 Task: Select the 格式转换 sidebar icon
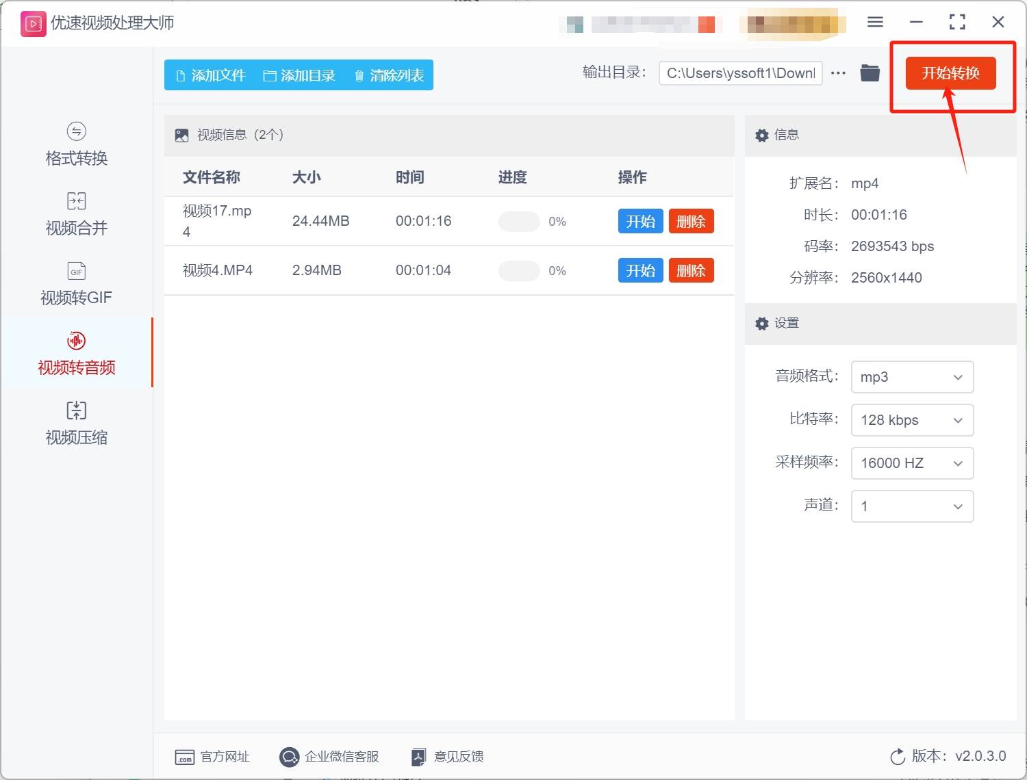click(x=75, y=132)
